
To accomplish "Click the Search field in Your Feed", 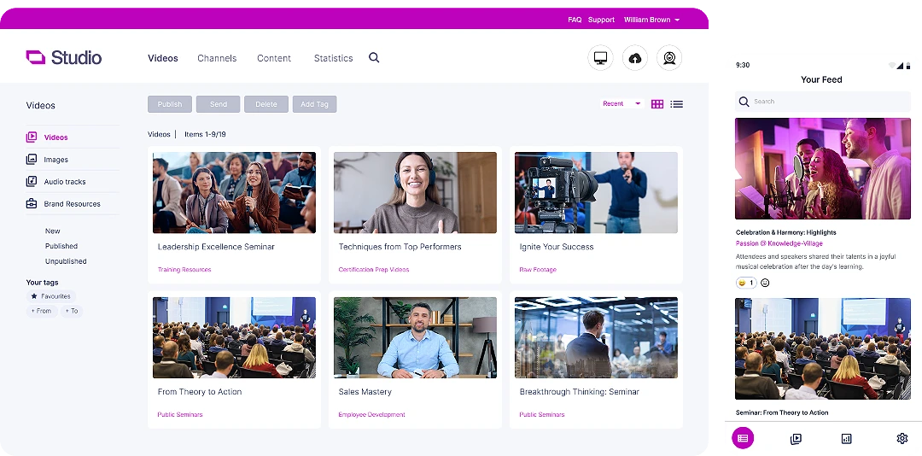I will (x=823, y=102).
